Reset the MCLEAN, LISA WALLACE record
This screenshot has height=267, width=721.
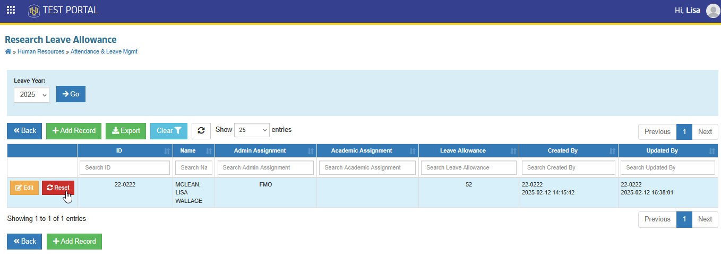(x=58, y=188)
